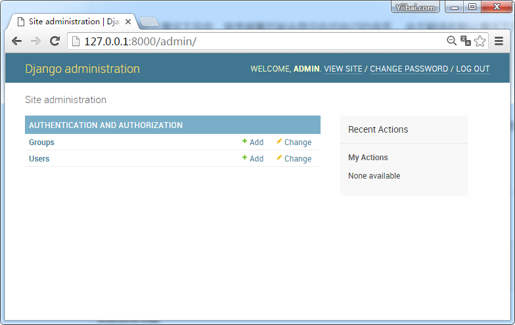Close the Site administration tab
The width and height of the screenshot is (515, 325).
pyautogui.click(x=127, y=22)
